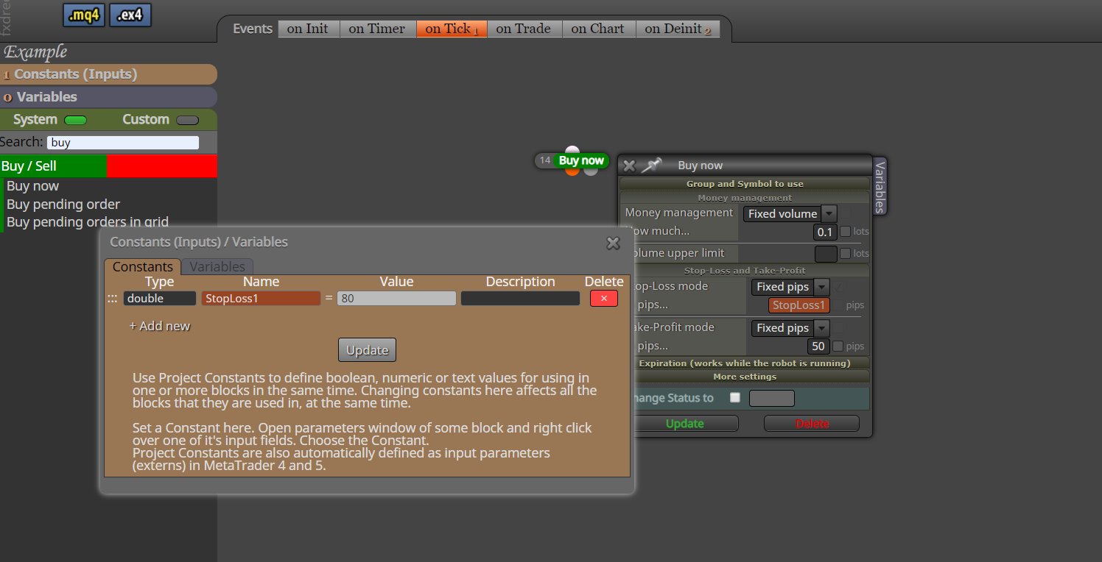Toggle the Custom blocks switch
The height and width of the screenshot is (562, 1102).
click(188, 120)
